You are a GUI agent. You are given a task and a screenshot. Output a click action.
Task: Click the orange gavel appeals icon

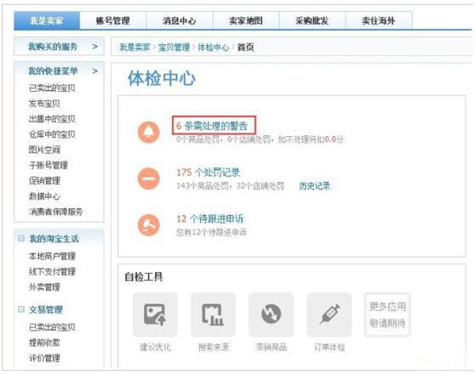coord(148,225)
